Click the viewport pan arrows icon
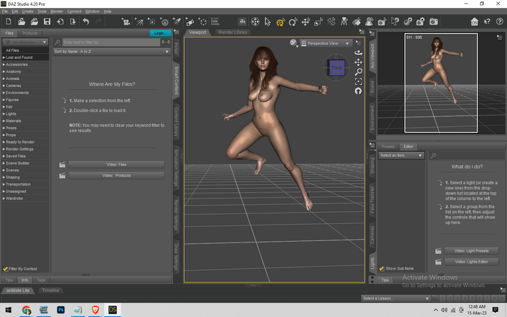 (358, 62)
